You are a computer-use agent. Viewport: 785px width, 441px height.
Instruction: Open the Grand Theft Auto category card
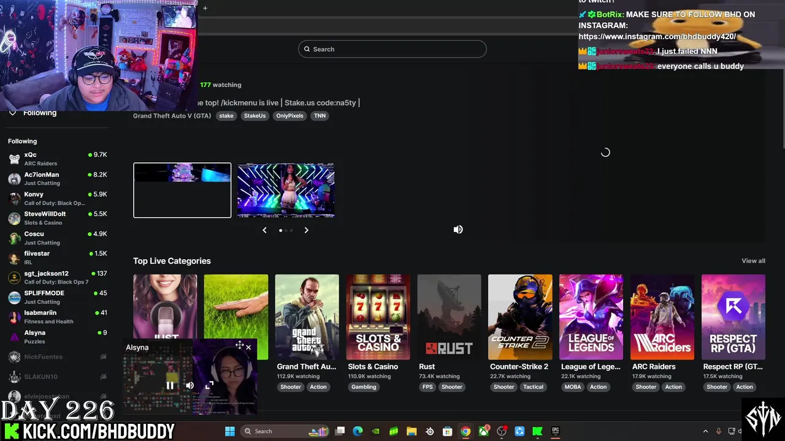307,317
